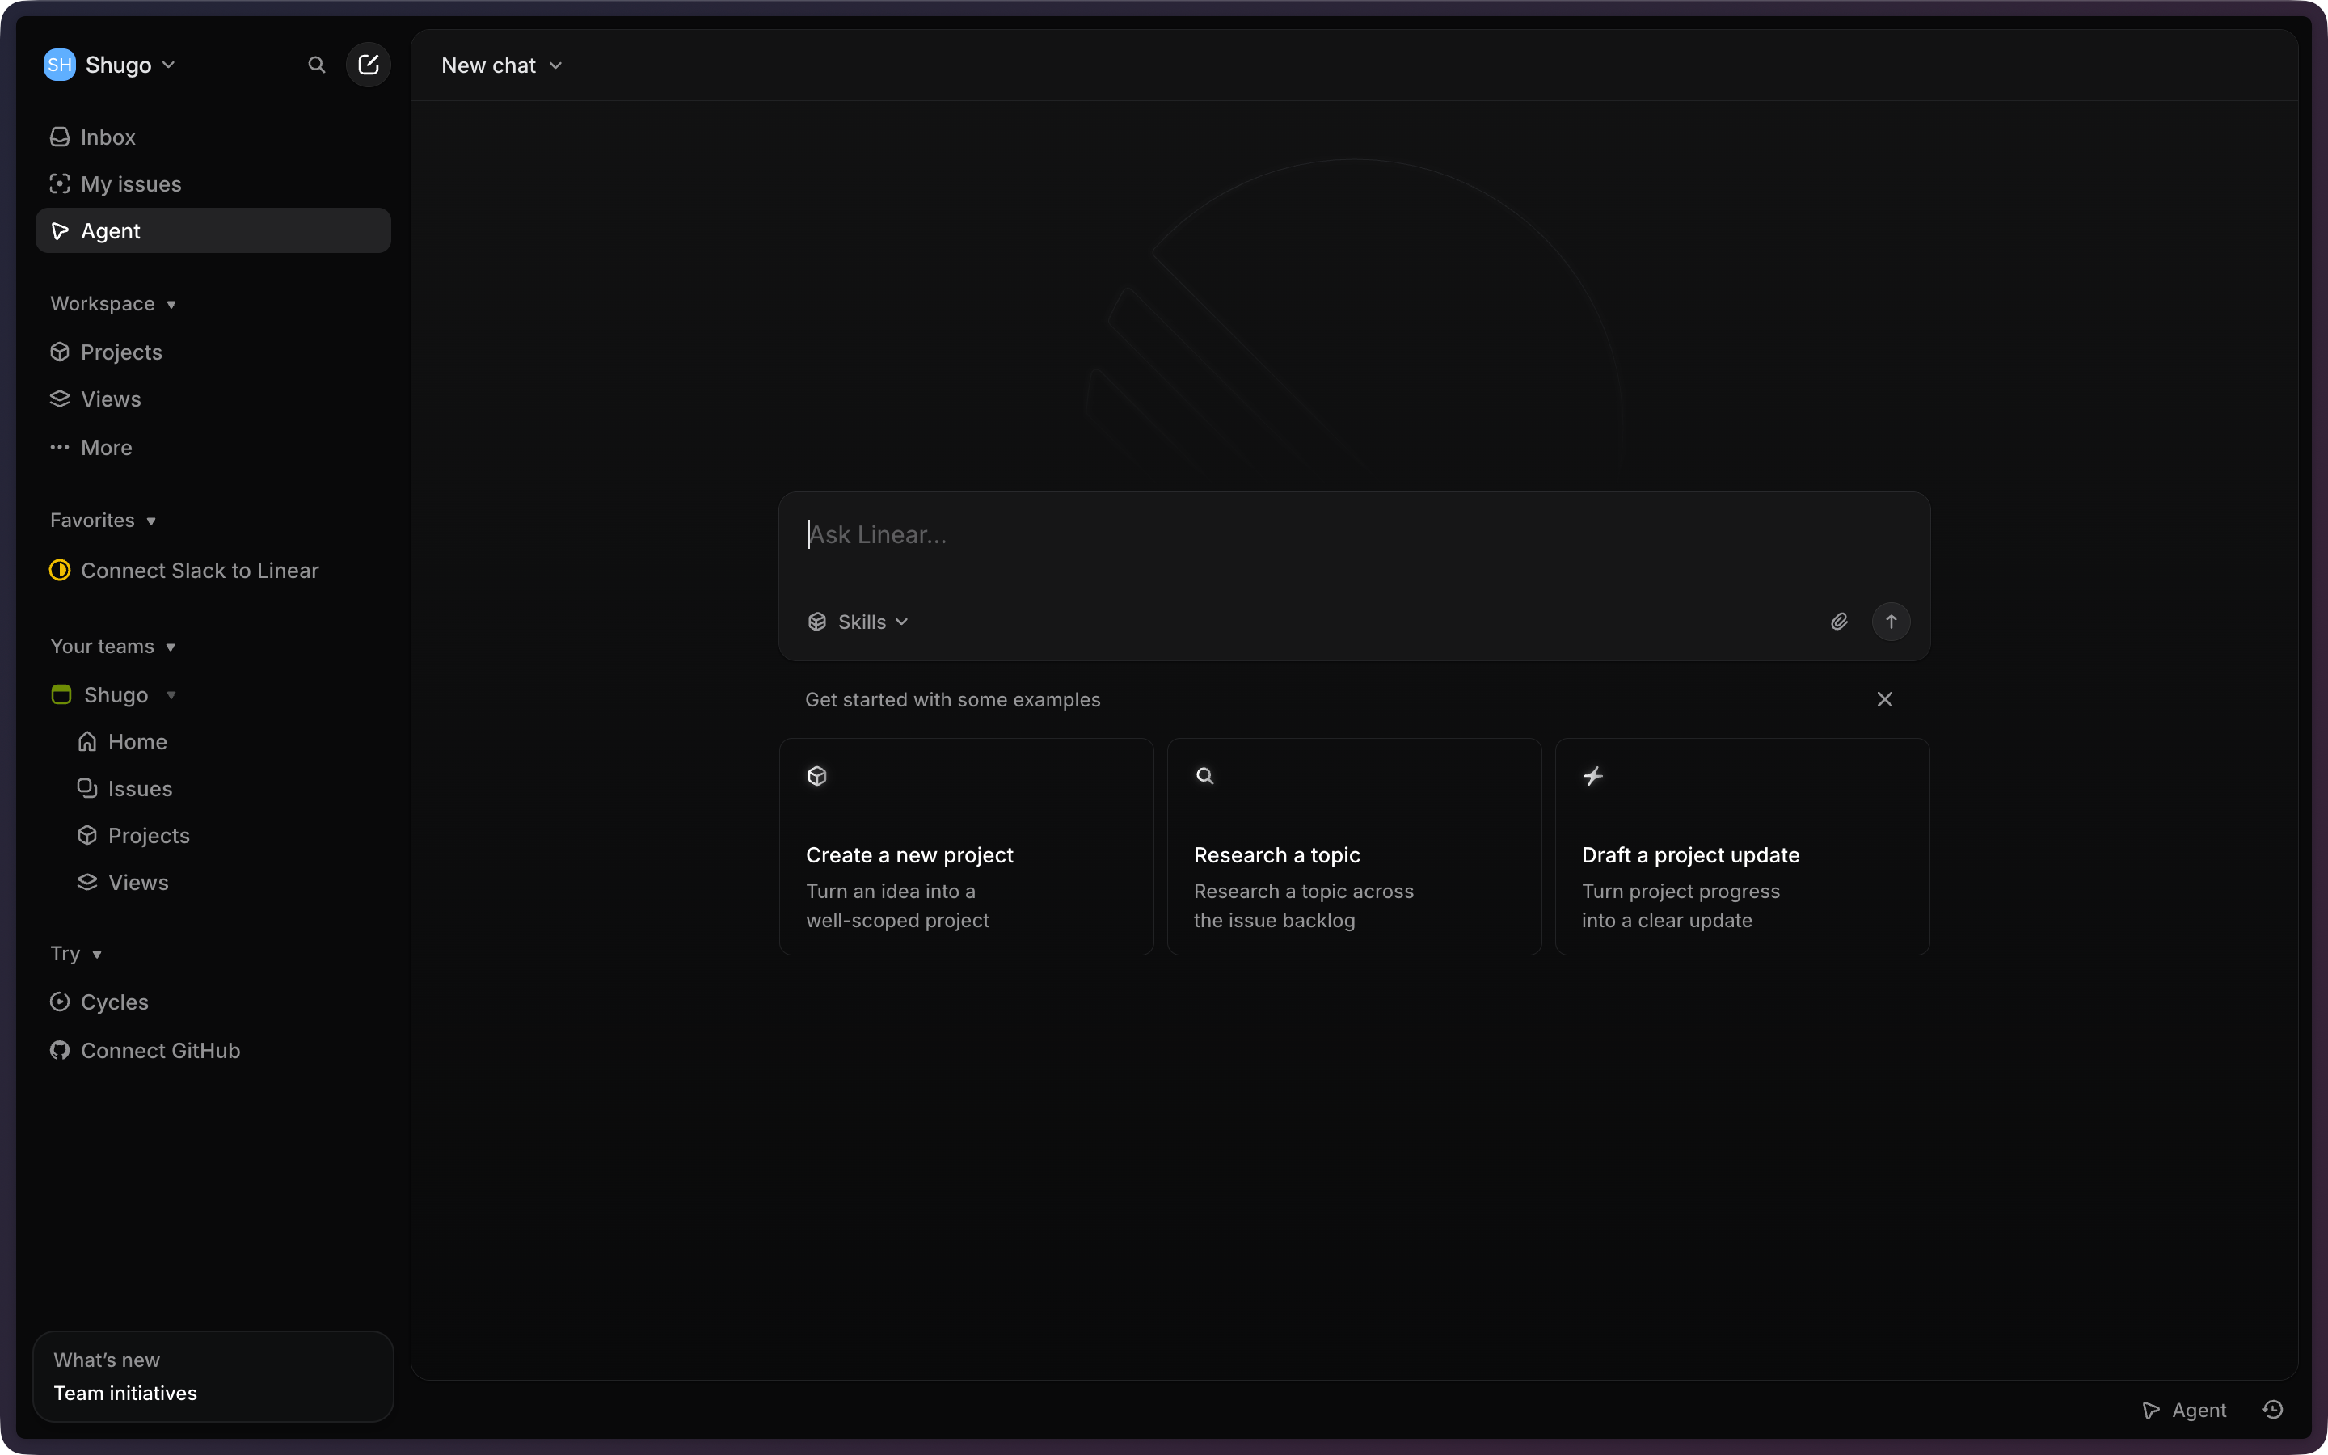
Task: Select Create a new project card
Action: 966,847
